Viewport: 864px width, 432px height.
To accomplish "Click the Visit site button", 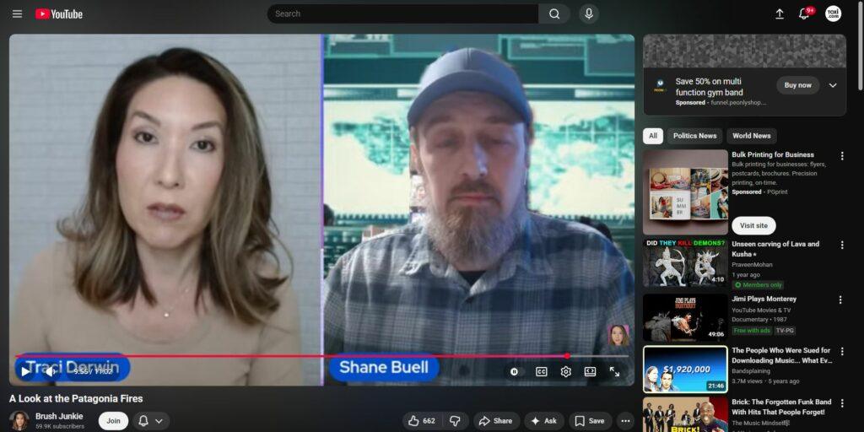I will [753, 225].
